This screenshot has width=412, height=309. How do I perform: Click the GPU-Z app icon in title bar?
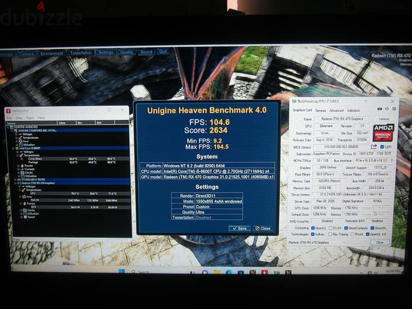point(294,101)
